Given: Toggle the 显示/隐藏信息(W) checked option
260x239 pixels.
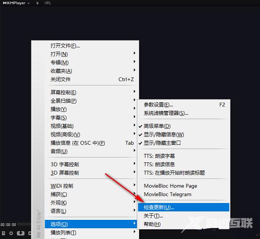Looking at the screenshot, I should [x=184, y=135].
